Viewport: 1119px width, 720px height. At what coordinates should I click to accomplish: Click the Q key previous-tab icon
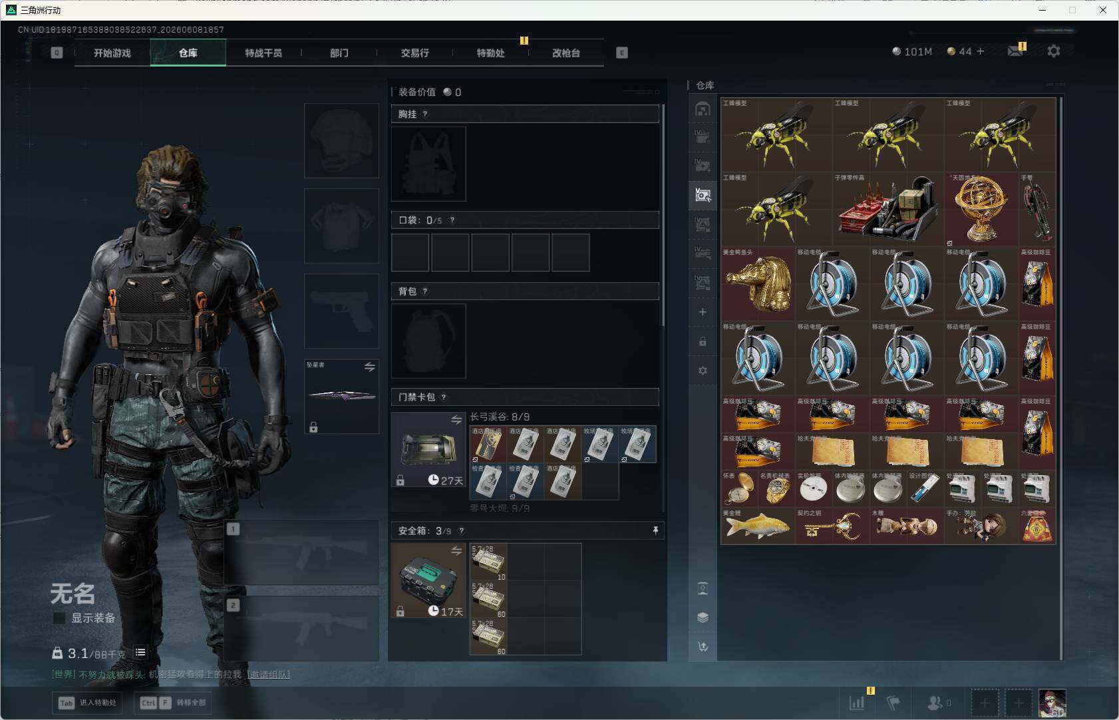point(57,53)
